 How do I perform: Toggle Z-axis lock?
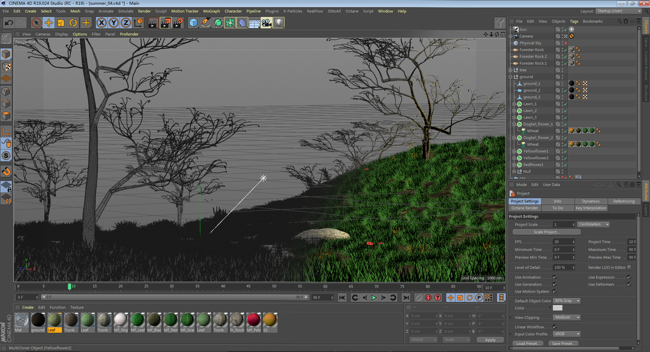coord(126,23)
